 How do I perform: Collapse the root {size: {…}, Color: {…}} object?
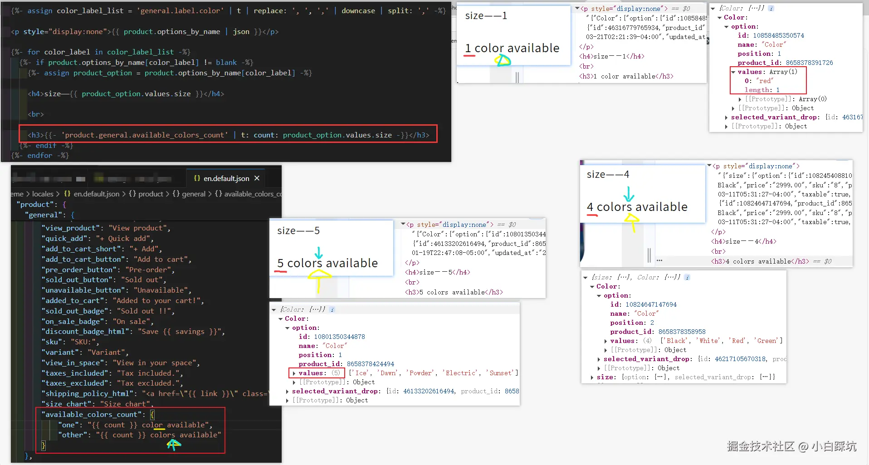[585, 277]
